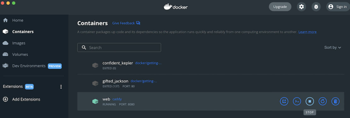The height and width of the screenshot is (118, 350).
Task: Delete the web container
Action: pyautogui.click(x=335, y=101)
